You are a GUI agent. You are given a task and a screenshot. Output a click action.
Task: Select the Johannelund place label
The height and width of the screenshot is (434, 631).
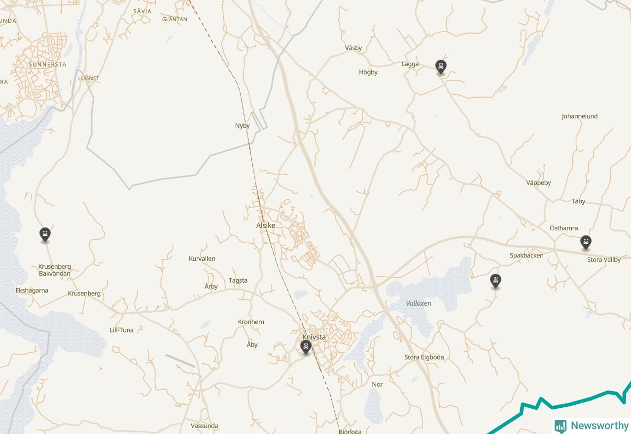[580, 116]
